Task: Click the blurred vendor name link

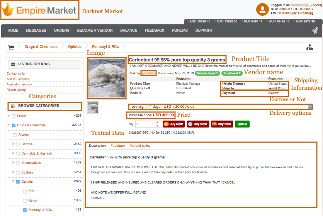Action: (148, 73)
